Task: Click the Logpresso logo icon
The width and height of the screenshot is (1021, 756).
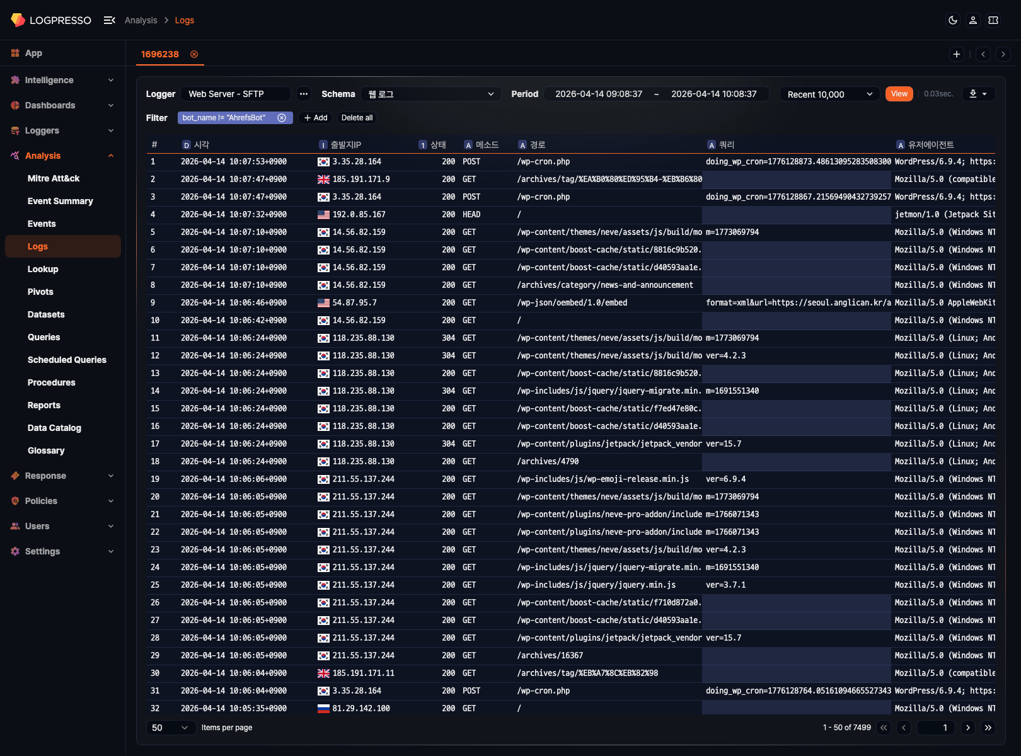Action: click(18, 20)
